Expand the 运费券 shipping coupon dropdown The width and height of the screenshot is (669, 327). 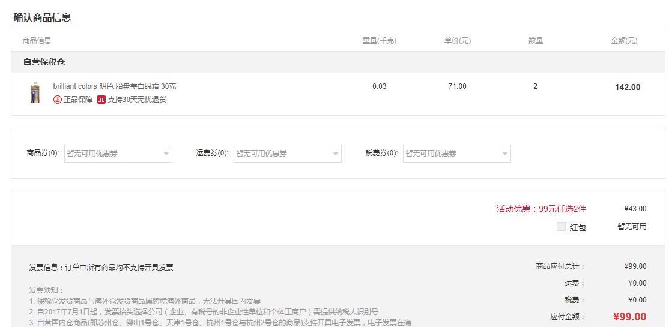[283, 154]
